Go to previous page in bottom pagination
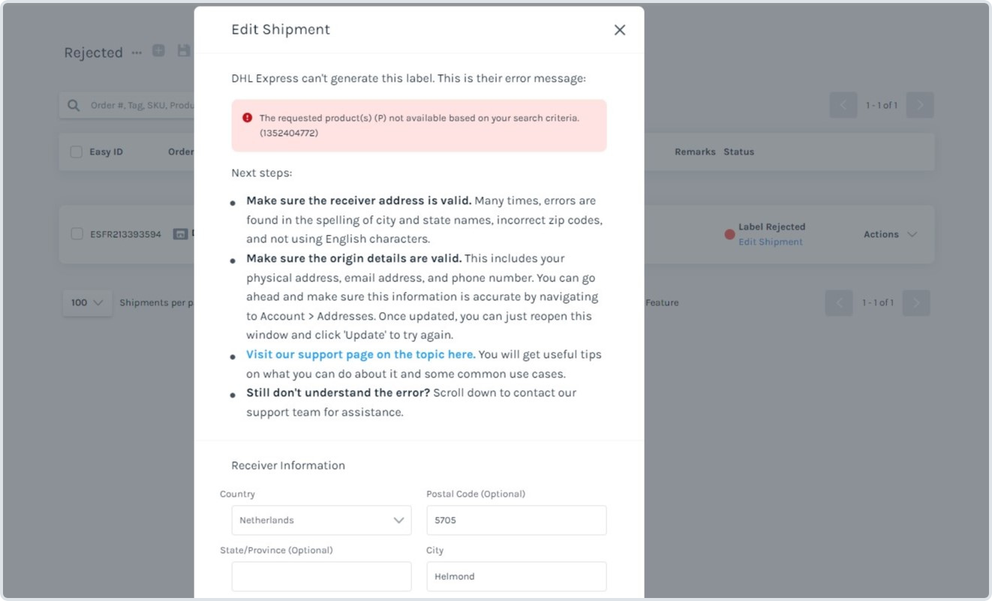992x601 pixels. pyautogui.click(x=839, y=303)
